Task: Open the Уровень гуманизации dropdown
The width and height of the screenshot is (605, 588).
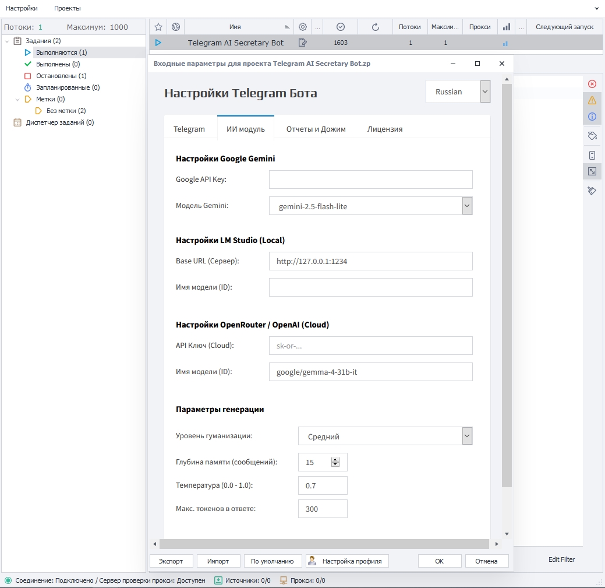Action: tap(467, 436)
